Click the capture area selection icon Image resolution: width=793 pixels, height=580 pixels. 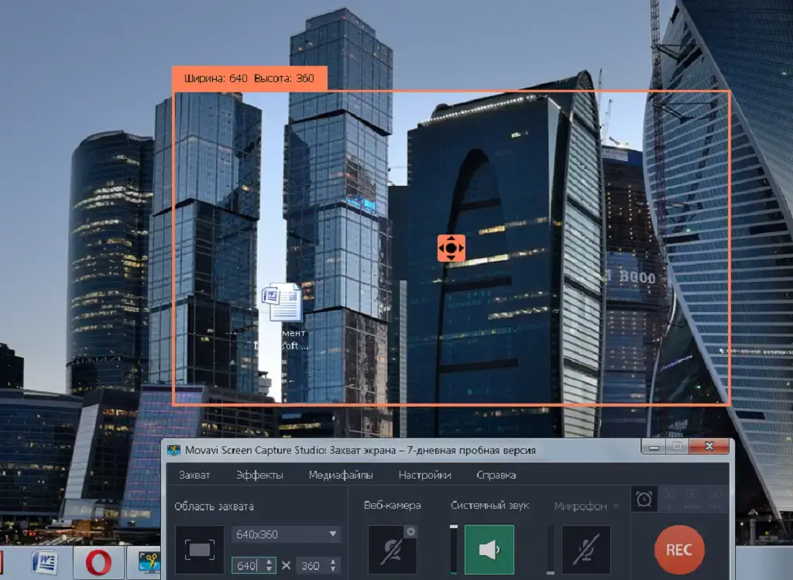[x=199, y=550]
